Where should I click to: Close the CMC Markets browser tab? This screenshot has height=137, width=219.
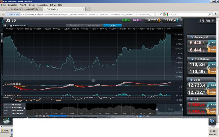84,9
